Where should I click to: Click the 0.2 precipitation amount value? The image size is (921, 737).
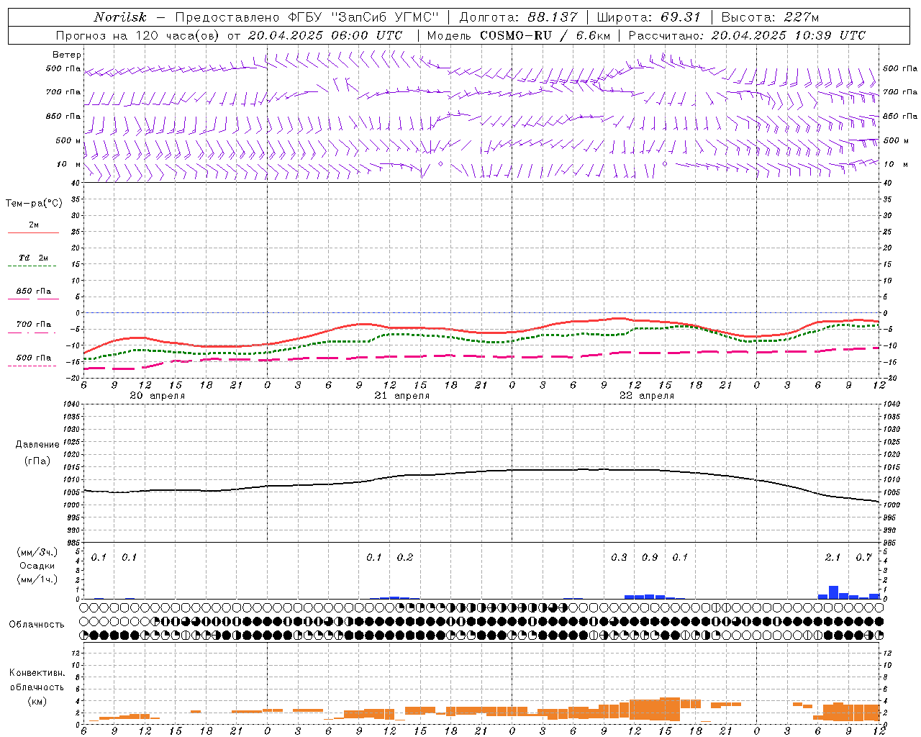coord(405,557)
